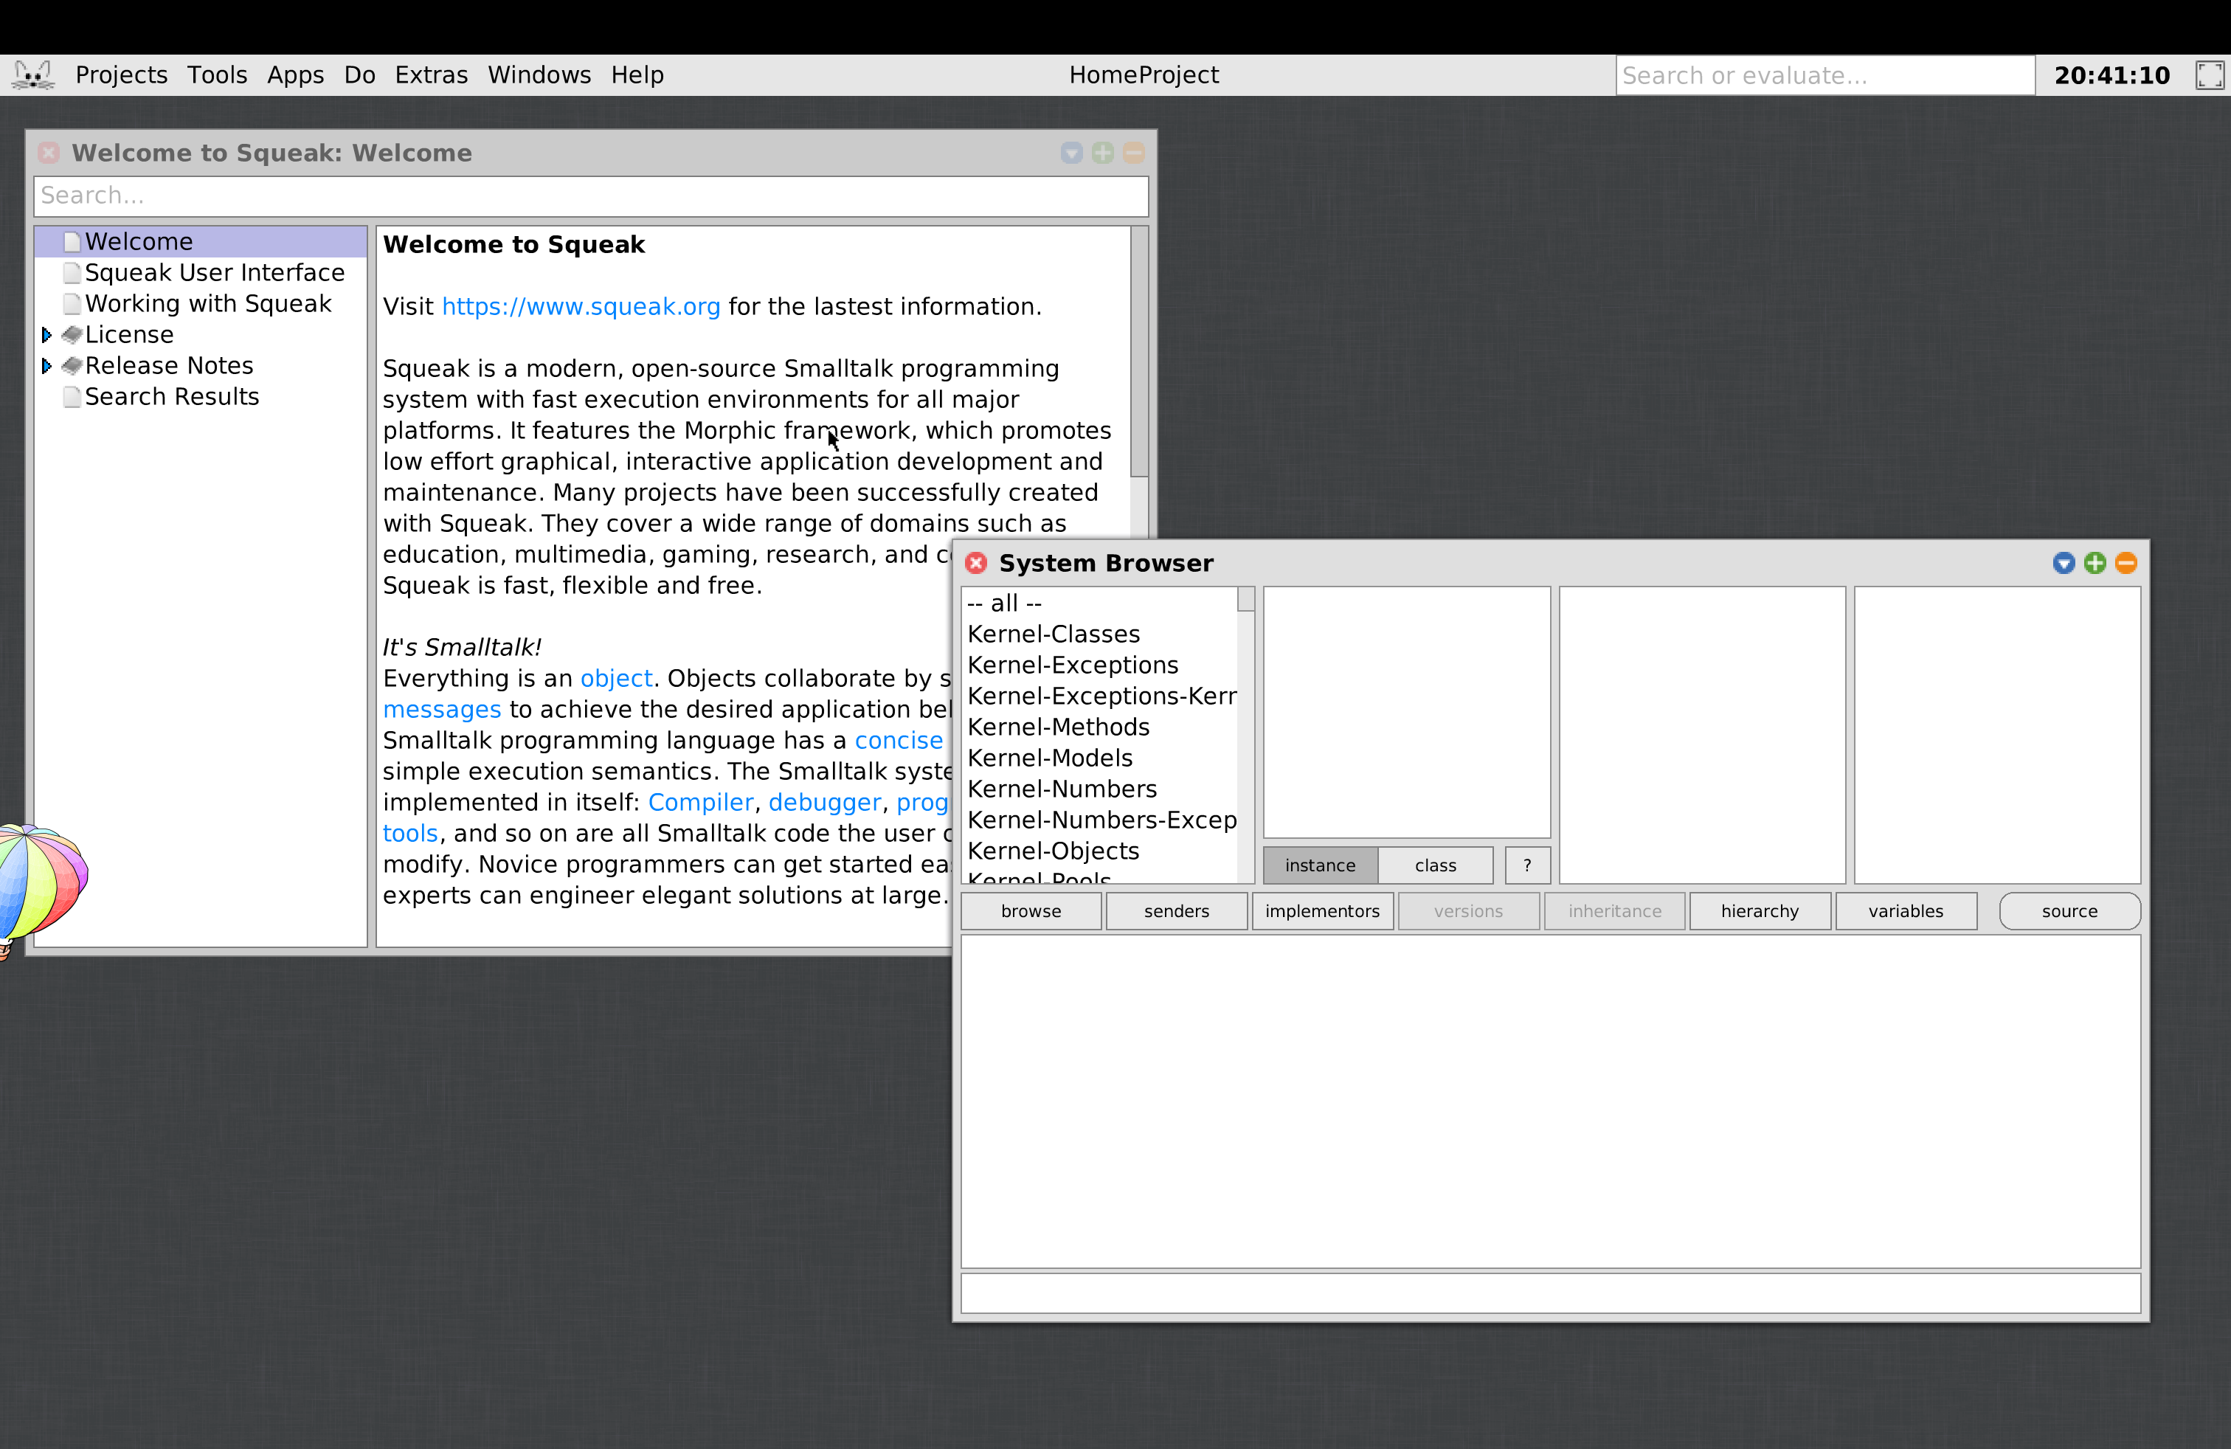Click the Welcome page document icon
Screen dimensions: 2231x1449
pyautogui.click(x=72, y=242)
